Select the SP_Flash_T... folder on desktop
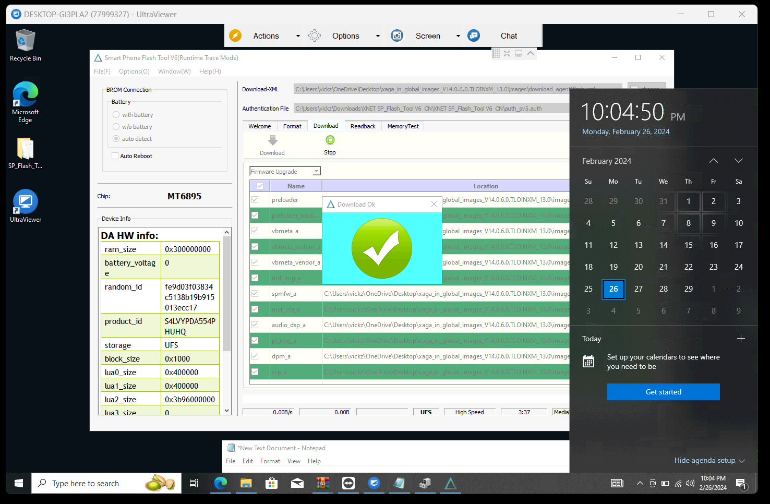This screenshot has height=504, width=770. point(25,153)
